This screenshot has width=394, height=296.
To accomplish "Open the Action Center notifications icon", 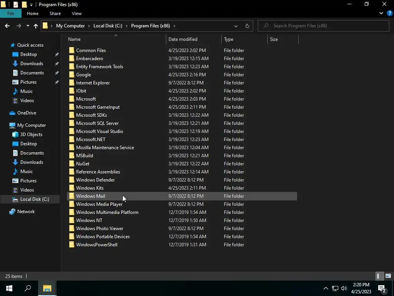I will (382, 288).
